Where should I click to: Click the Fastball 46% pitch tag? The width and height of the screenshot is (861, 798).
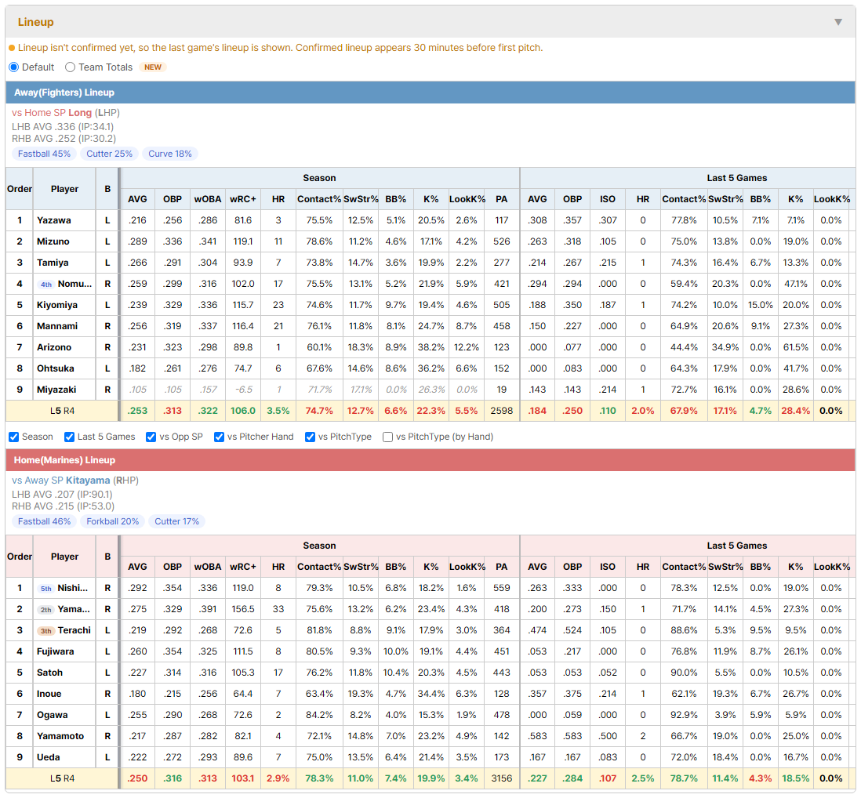pos(45,521)
